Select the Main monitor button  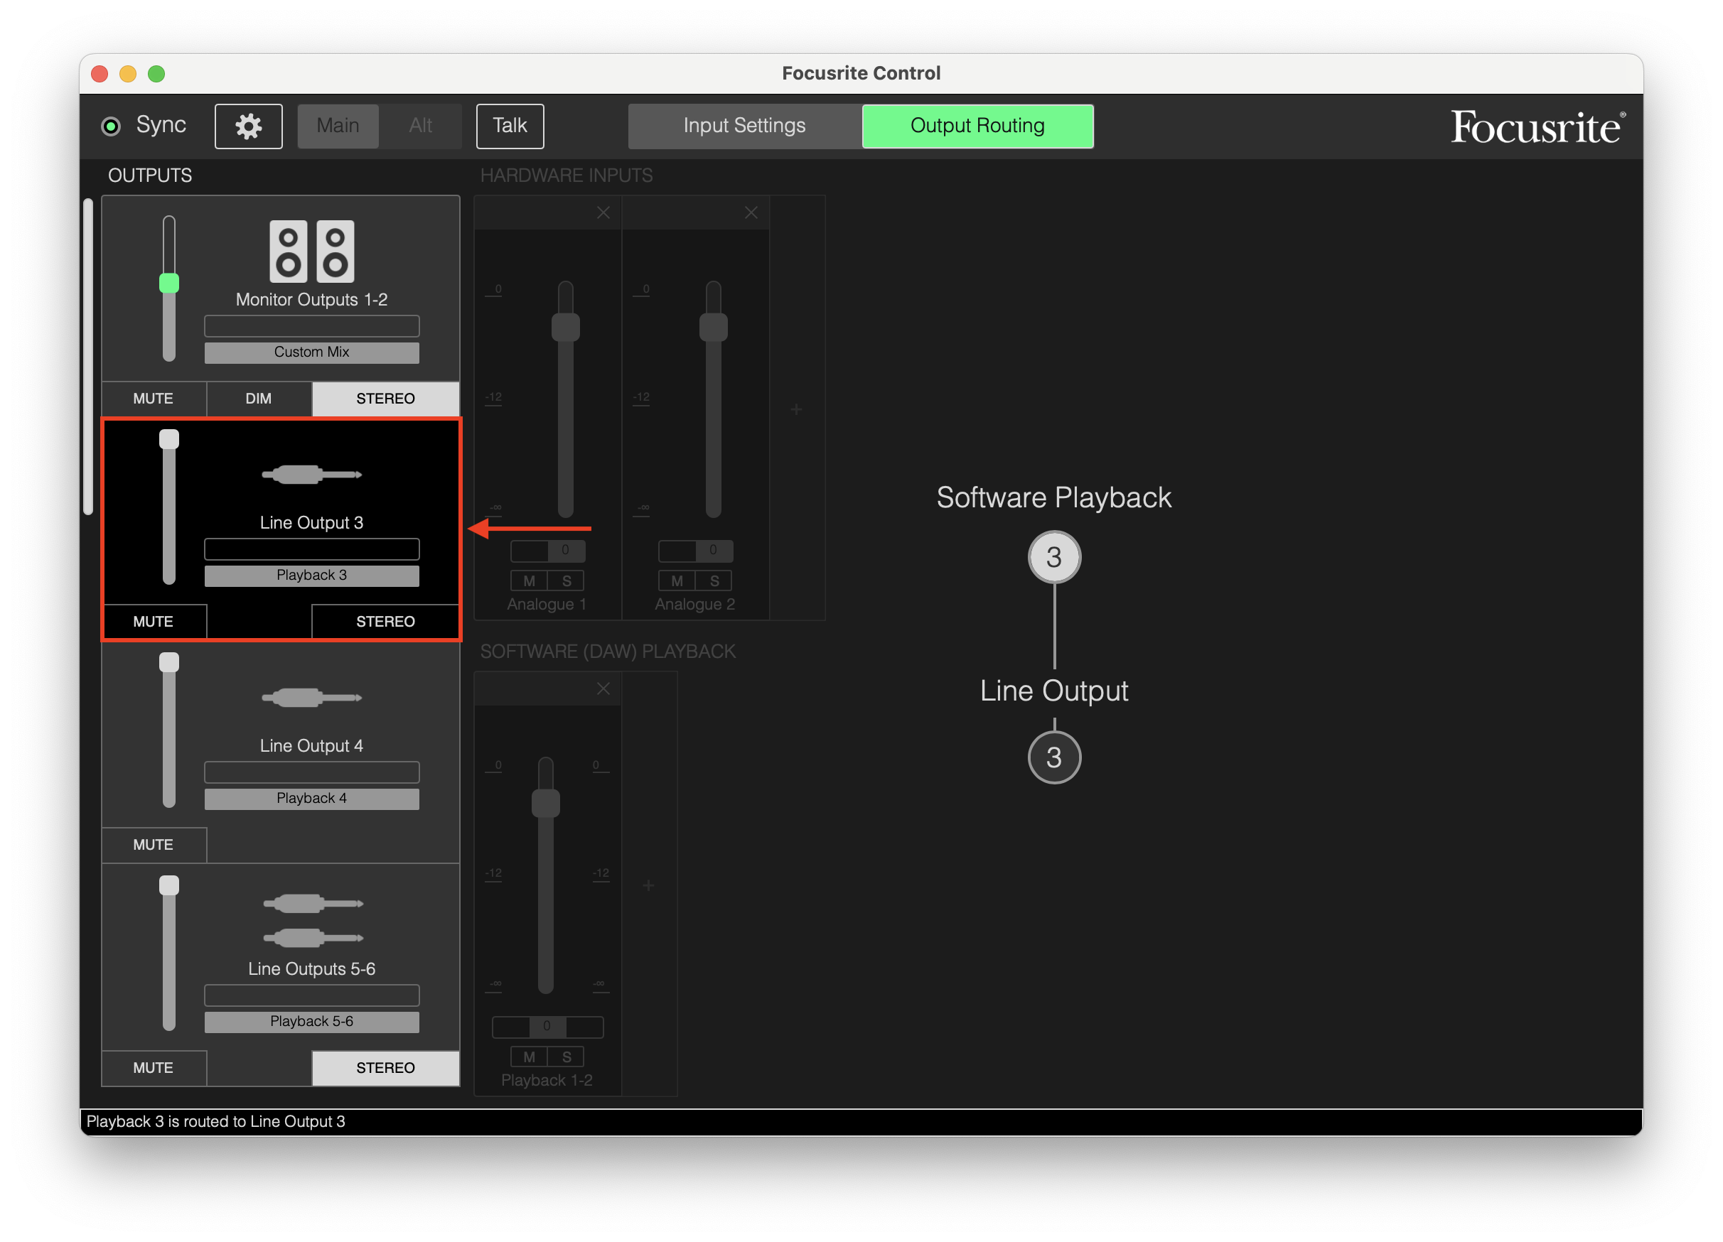(x=338, y=126)
